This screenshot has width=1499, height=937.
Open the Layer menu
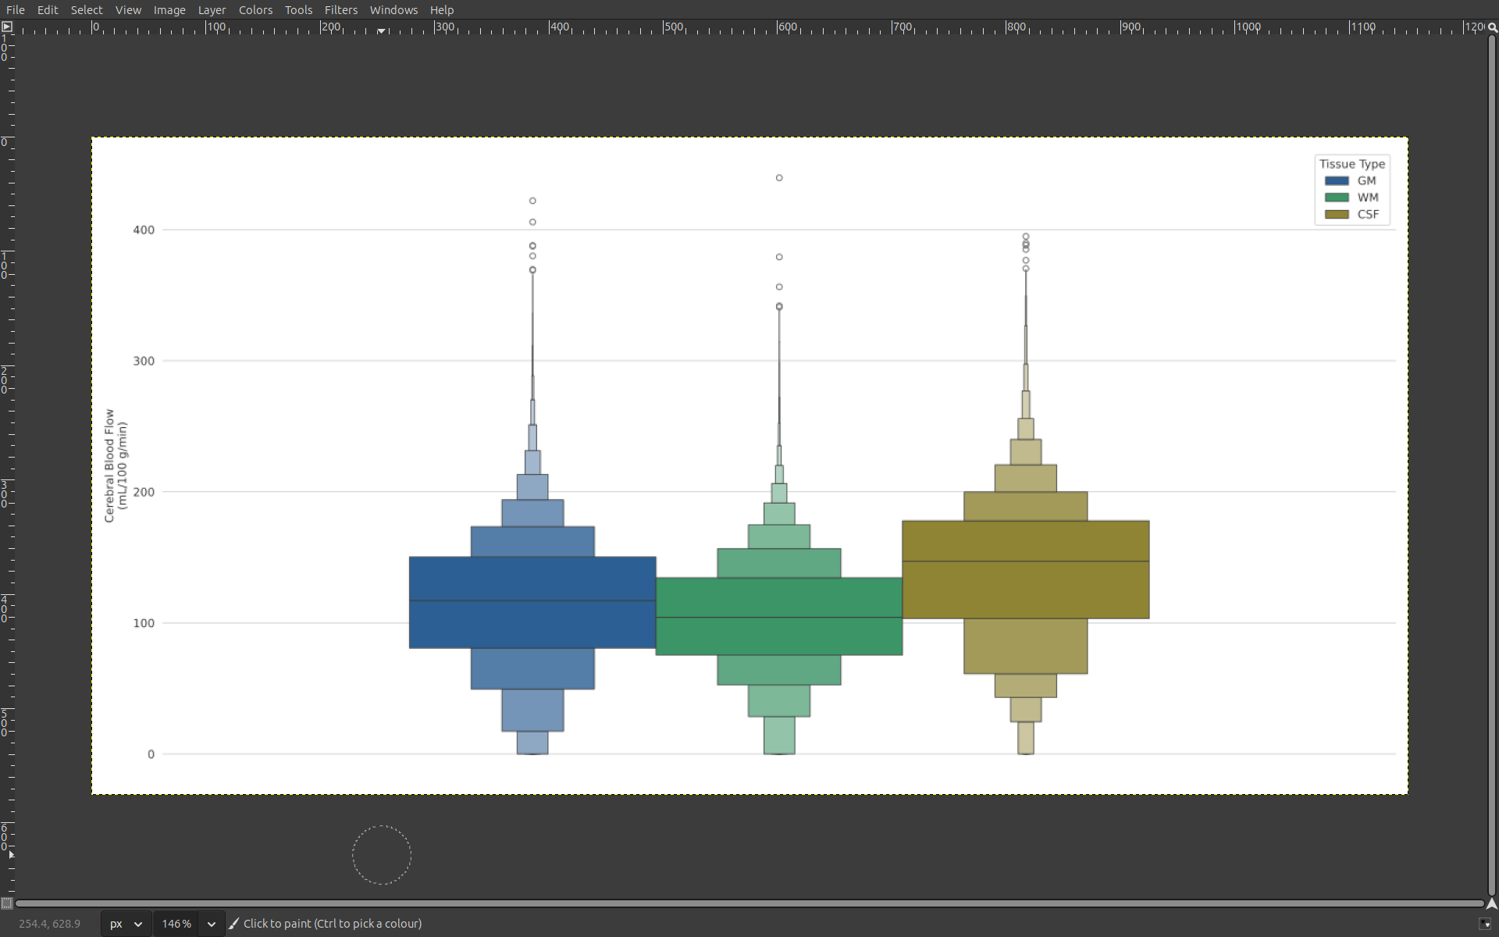click(212, 9)
